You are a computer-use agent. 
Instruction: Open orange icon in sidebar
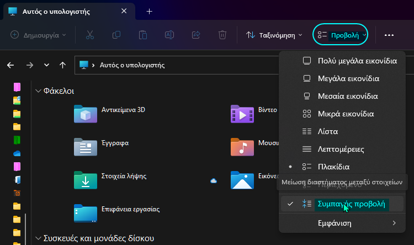click(17, 193)
